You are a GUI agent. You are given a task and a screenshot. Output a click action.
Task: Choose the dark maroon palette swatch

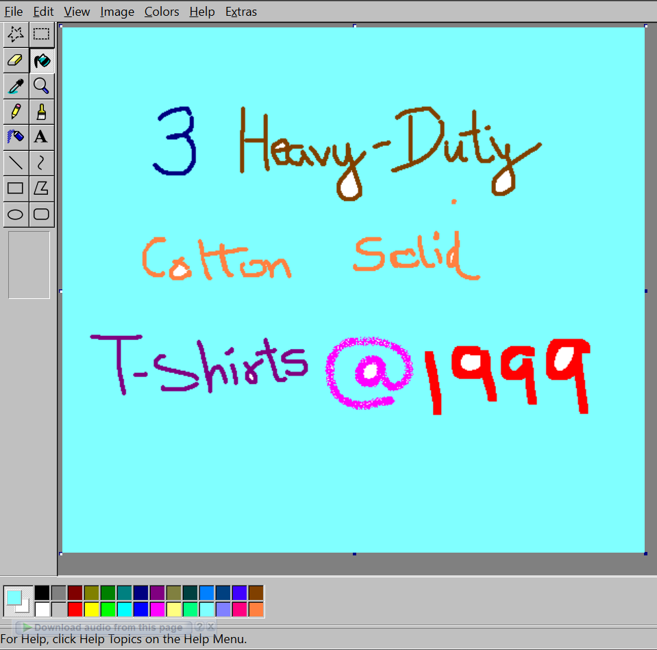click(x=75, y=593)
